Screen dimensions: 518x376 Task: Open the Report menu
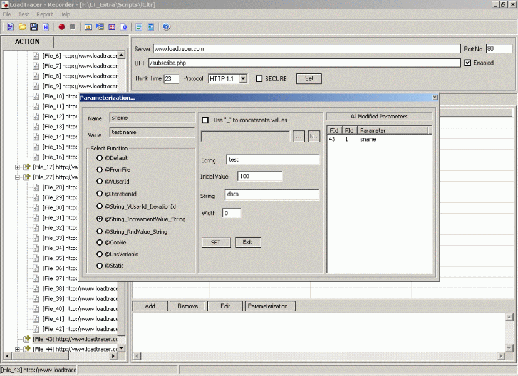[x=44, y=14]
